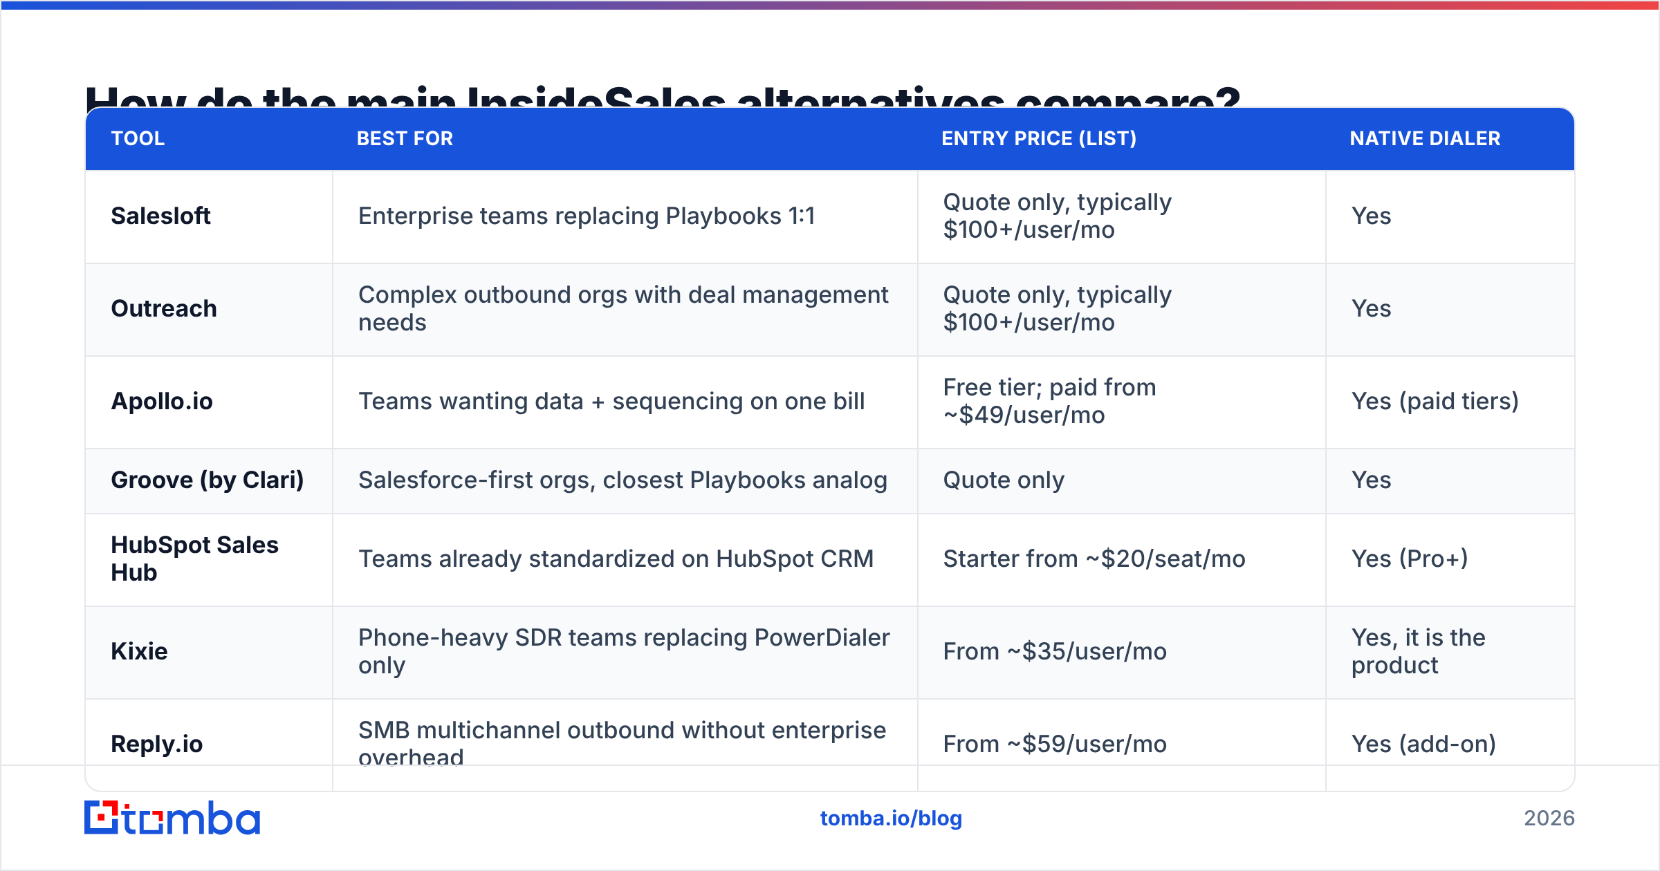Click 'Teams wanting data + sequencing on one bill'
The image size is (1660, 871).
coord(611,401)
